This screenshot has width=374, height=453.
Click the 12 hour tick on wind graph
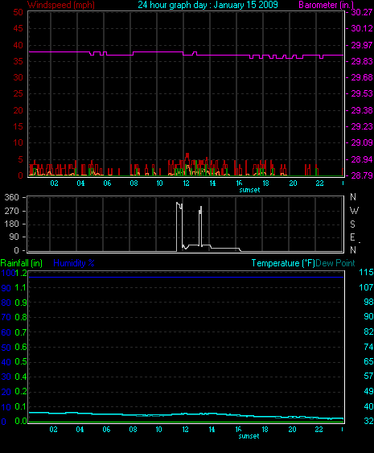[x=186, y=183]
